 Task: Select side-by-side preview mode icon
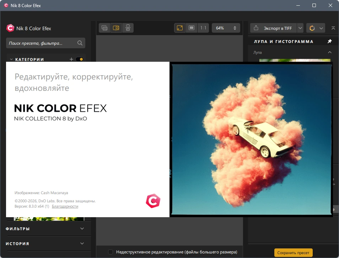point(128,28)
